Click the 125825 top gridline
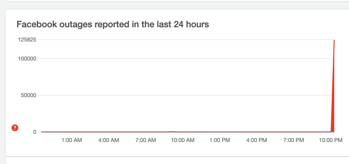This screenshot has height=164, width=349. click(x=174, y=40)
